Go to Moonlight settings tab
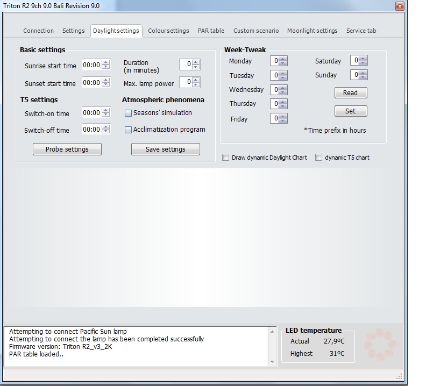Viewport: 426px width, 386px height. pyautogui.click(x=312, y=31)
